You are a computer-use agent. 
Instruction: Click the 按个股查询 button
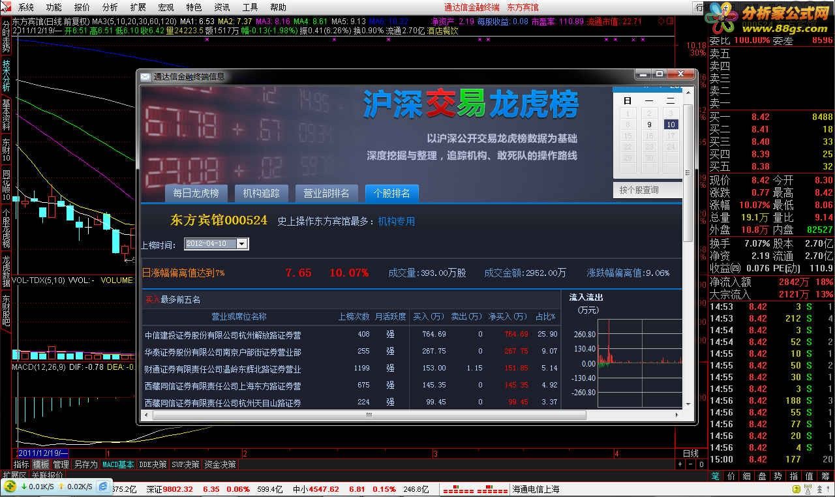639,190
